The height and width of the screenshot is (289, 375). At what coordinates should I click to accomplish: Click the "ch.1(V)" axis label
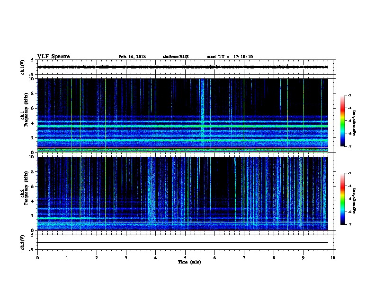(x=23, y=67)
